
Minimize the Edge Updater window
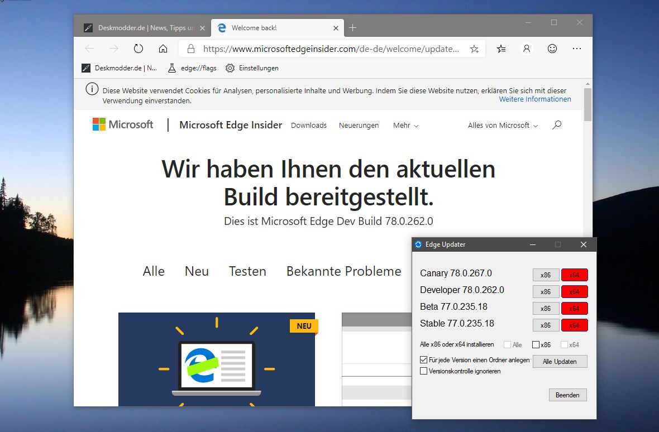pyautogui.click(x=532, y=244)
